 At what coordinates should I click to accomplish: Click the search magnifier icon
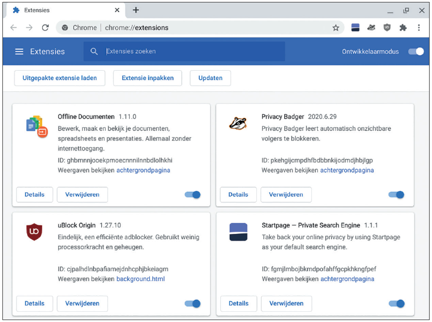(x=94, y=51)
